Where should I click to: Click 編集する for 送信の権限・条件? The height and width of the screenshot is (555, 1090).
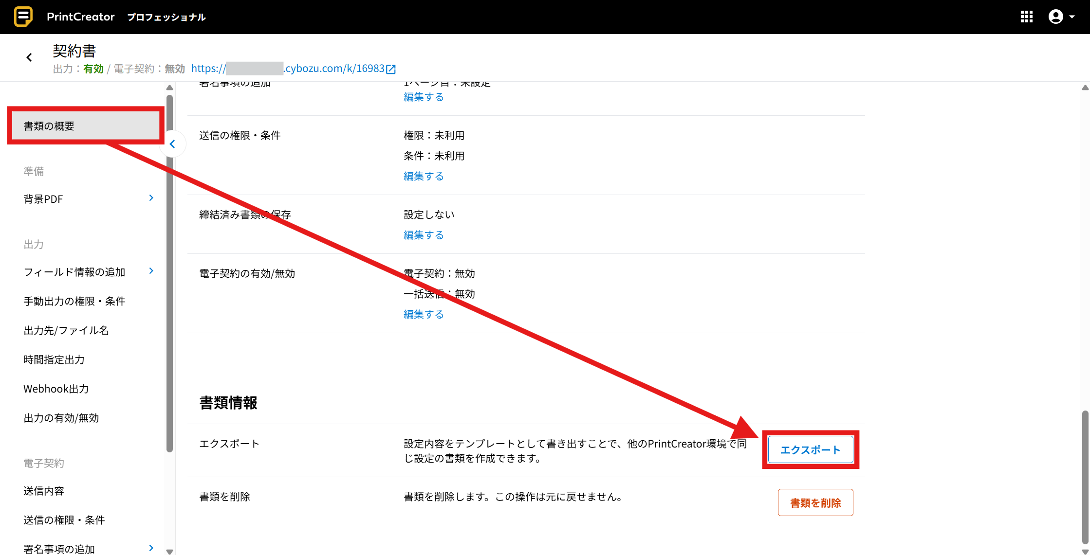tap(424, 176)
